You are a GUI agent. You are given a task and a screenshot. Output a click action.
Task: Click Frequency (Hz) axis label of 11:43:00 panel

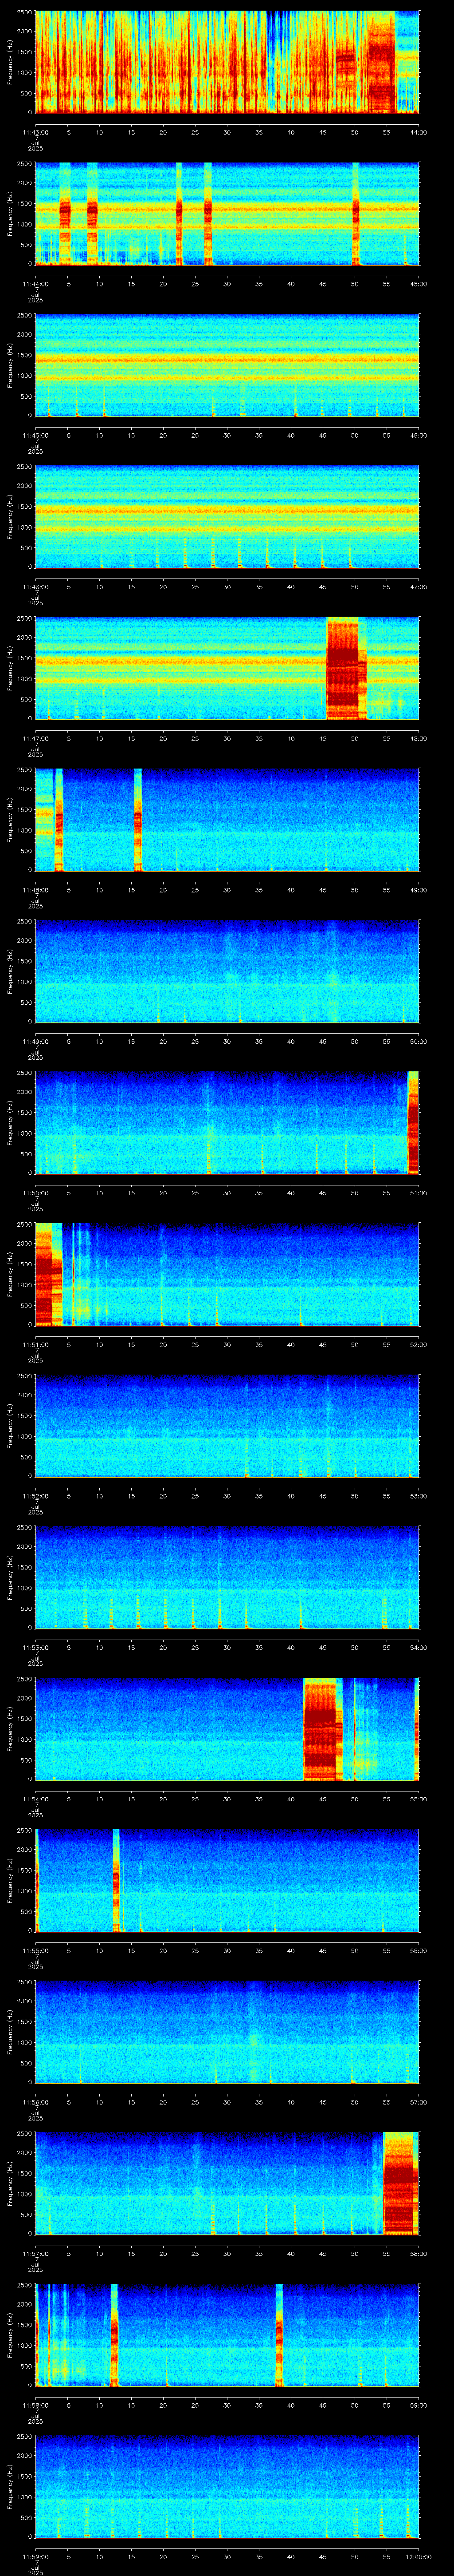tap(10, 62)
